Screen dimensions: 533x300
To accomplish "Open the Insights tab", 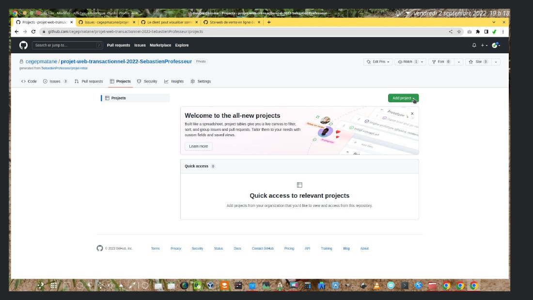I will click(174, 81).
